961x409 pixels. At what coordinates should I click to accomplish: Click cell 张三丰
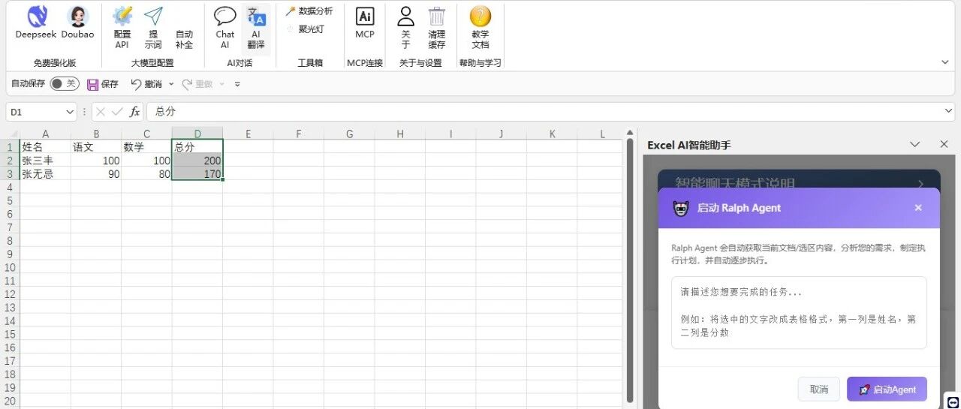coord(45,161)
